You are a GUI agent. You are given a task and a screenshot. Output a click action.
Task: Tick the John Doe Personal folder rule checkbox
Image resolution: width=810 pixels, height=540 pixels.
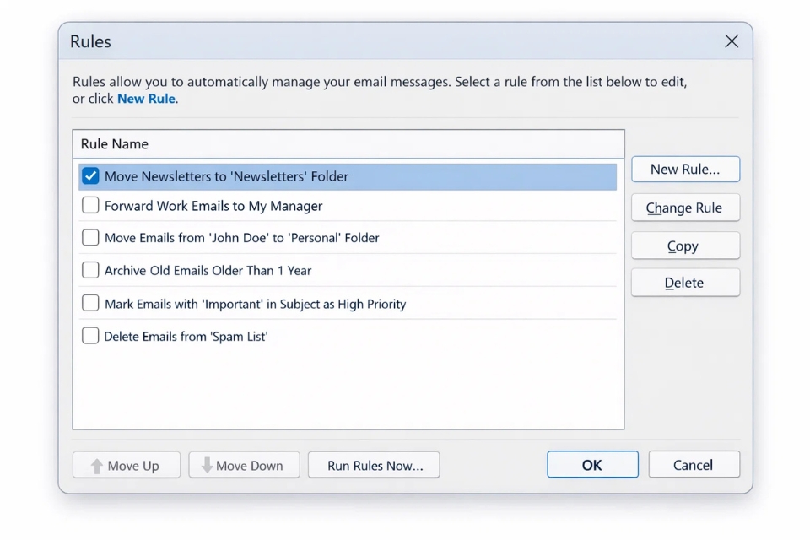(x=90, y=238)
